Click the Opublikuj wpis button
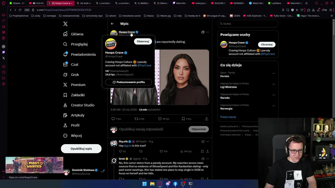The image size is (335, 188). pos(81,149)
